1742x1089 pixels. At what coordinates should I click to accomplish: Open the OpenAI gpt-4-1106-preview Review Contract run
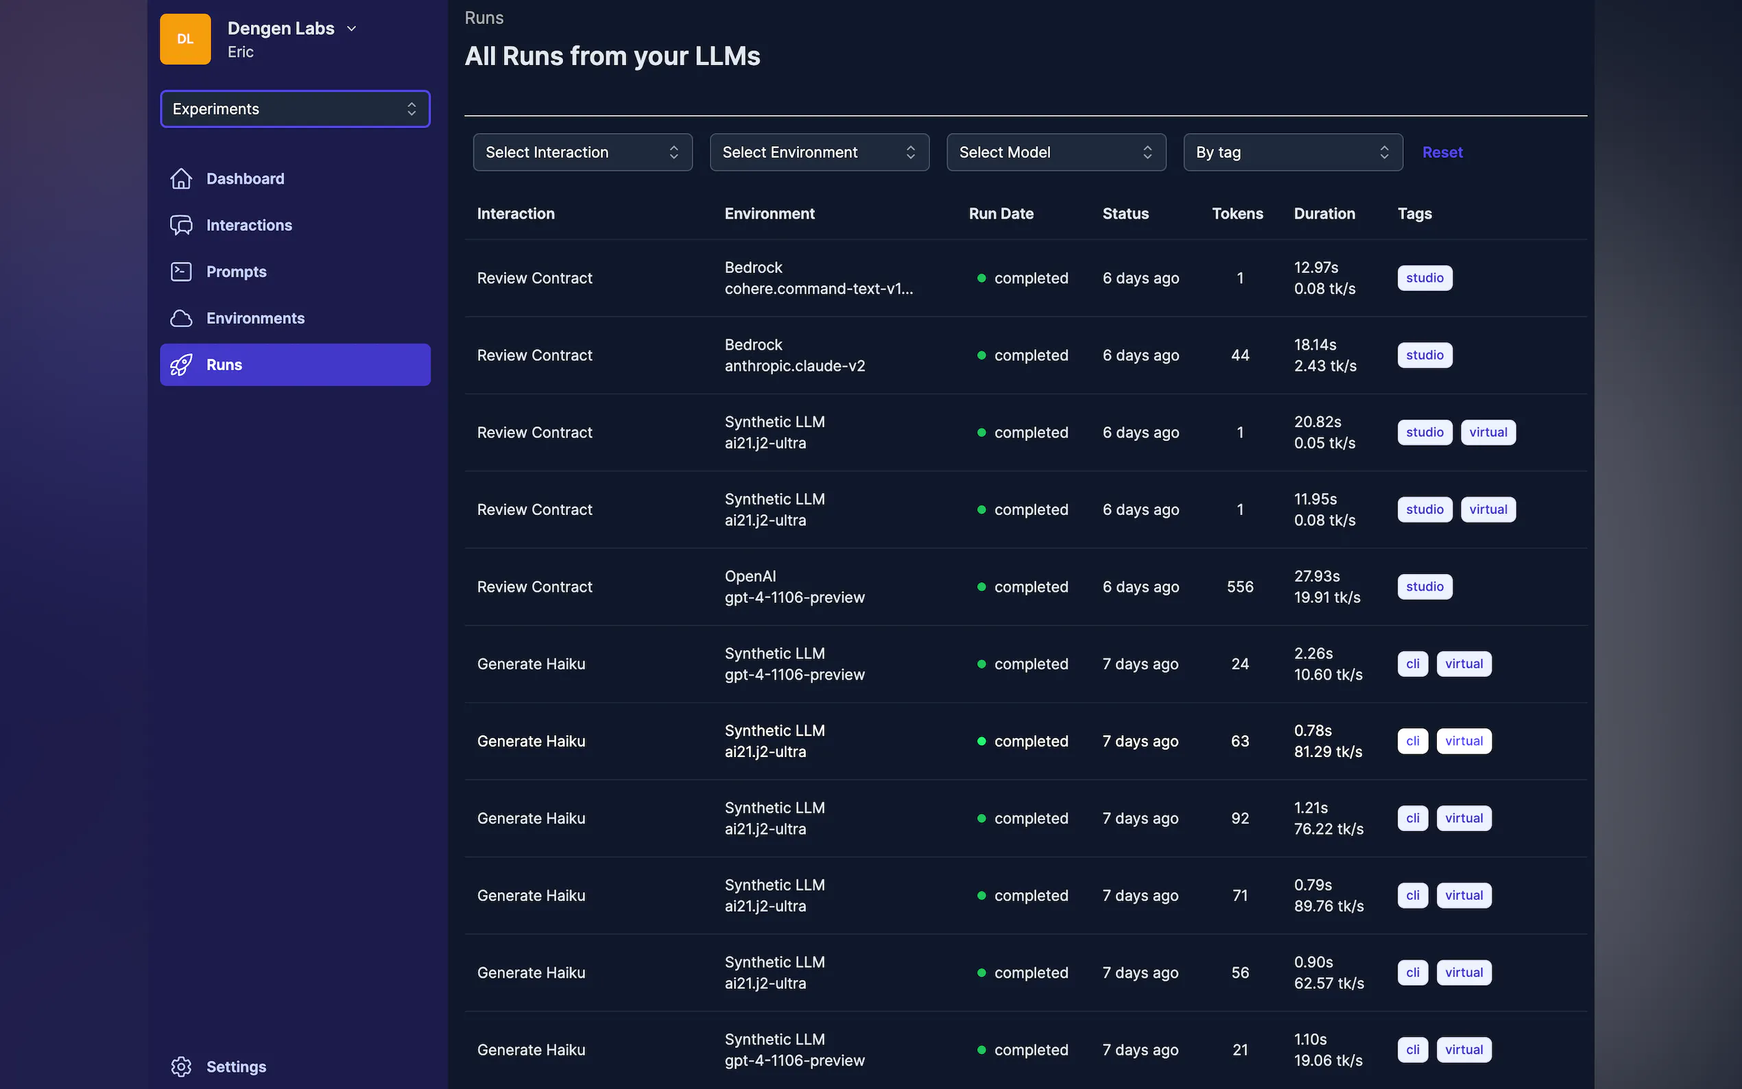(534, 587)
